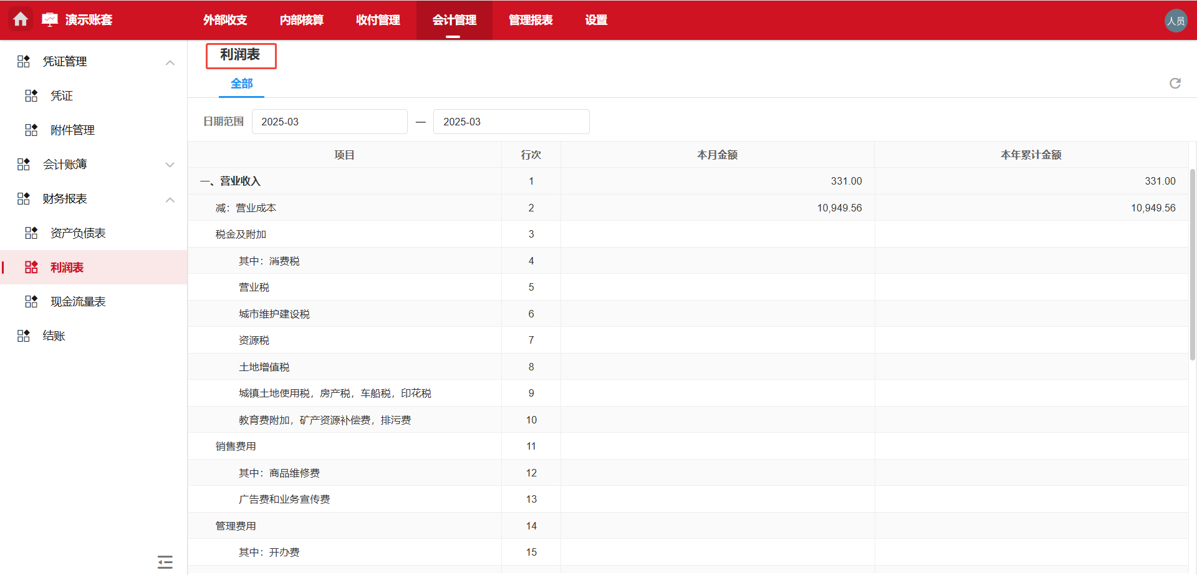Click the vertical scrollbar of the table
Image resolution: width=1197 pixels, height=575 pixels.
1192,263
